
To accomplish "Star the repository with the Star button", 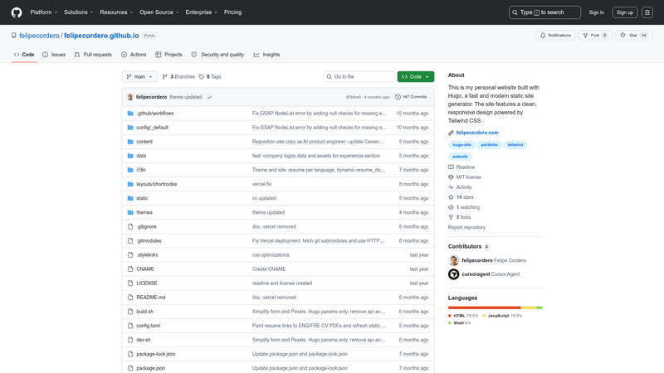I will (634, 36).
